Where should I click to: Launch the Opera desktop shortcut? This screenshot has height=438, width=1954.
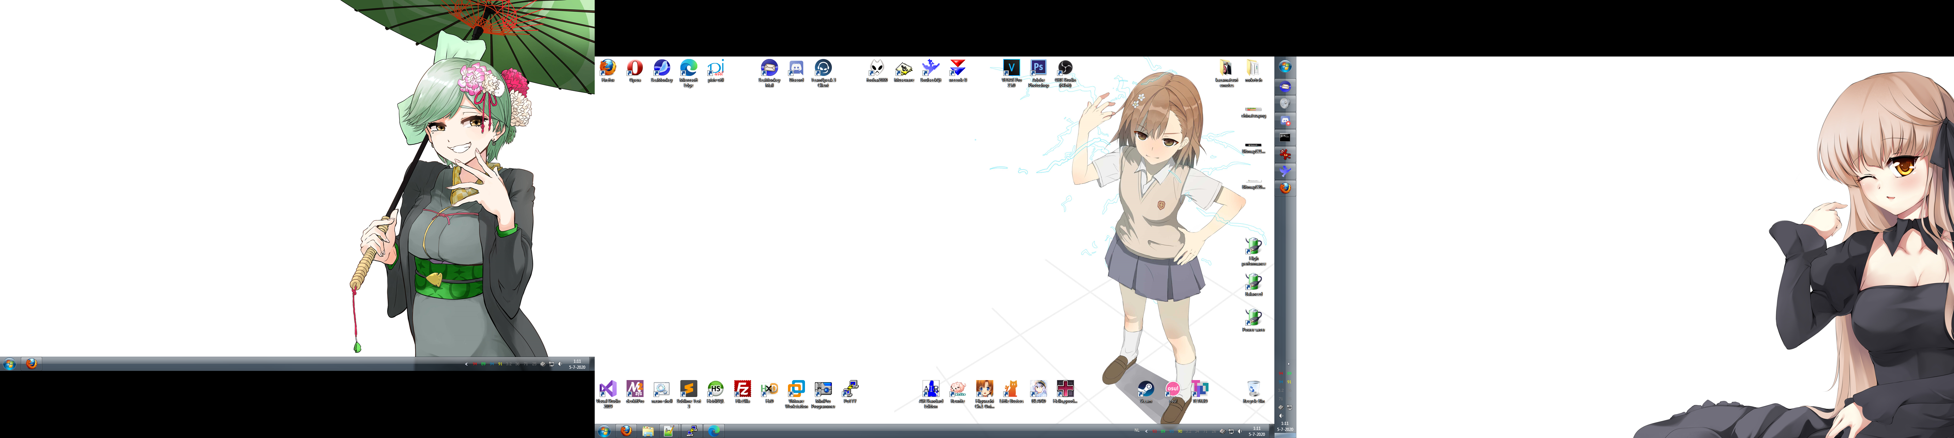pyautogui.click(x=635, y=71)
